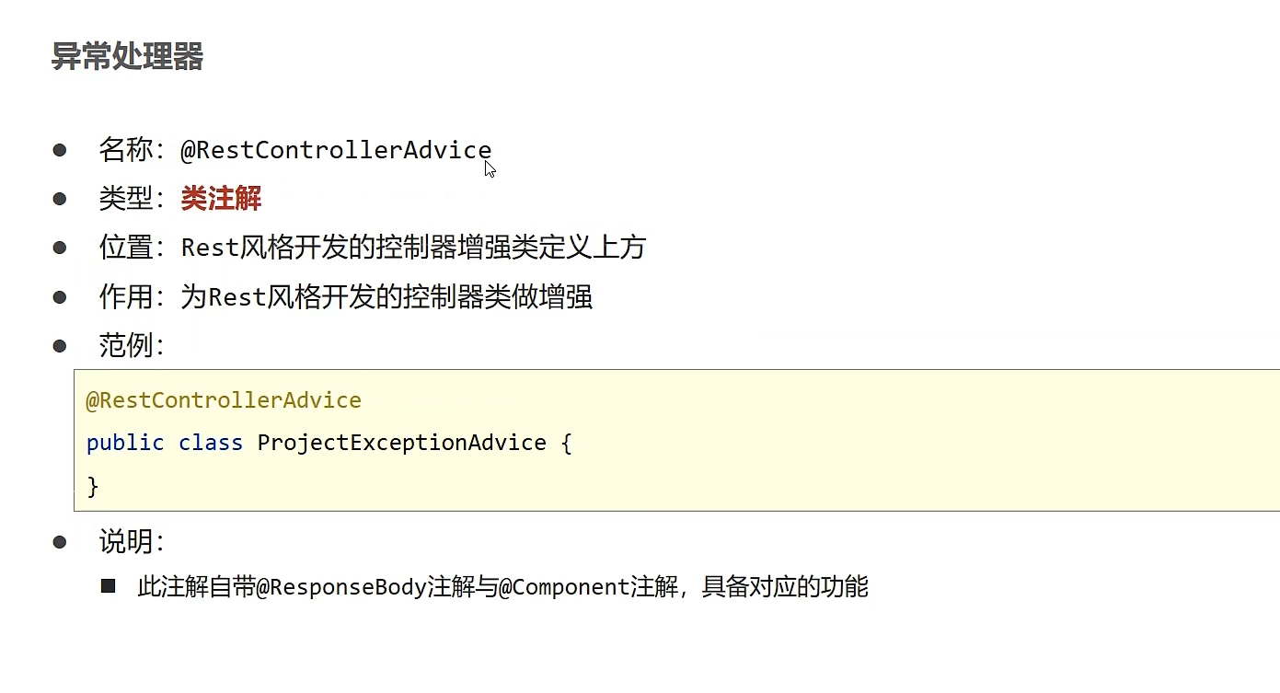Screen dimensions: 1280x693
Task: Click the bullet before 名称
Action: 60,149
